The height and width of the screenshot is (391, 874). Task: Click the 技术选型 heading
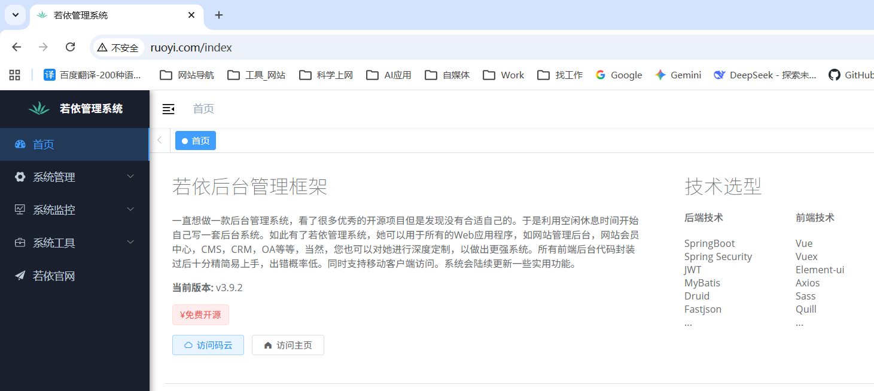[x=723, y=187]
